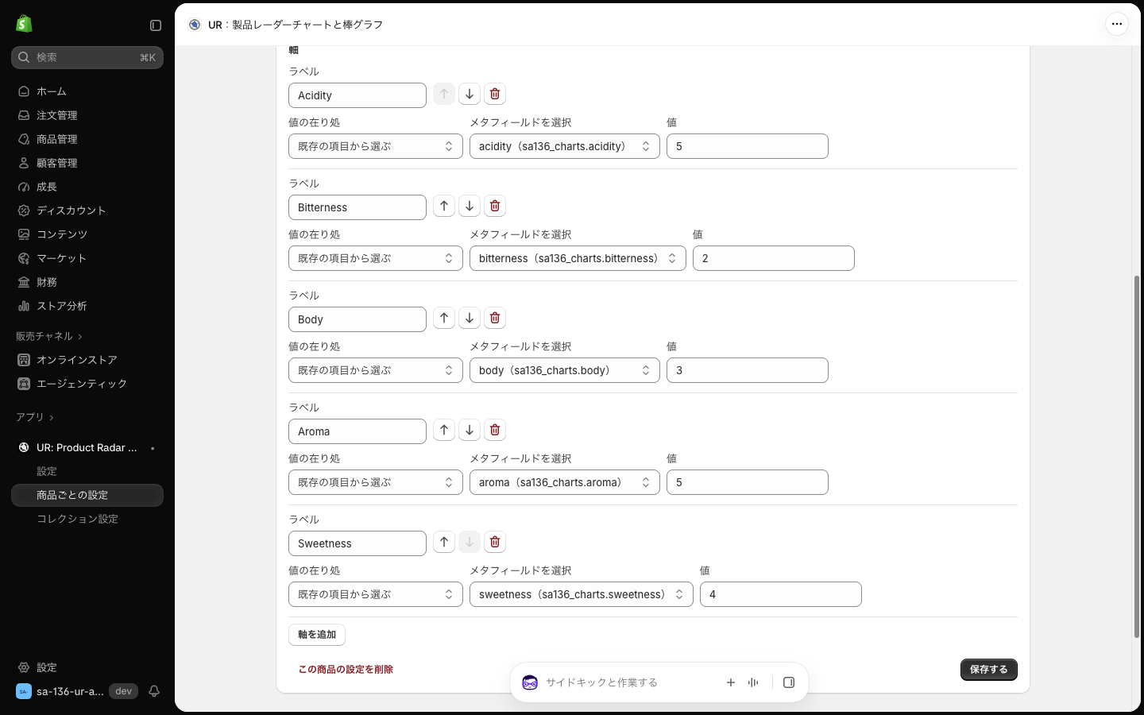Open 商品管理 in sidebar

click(x=87, y=139)
